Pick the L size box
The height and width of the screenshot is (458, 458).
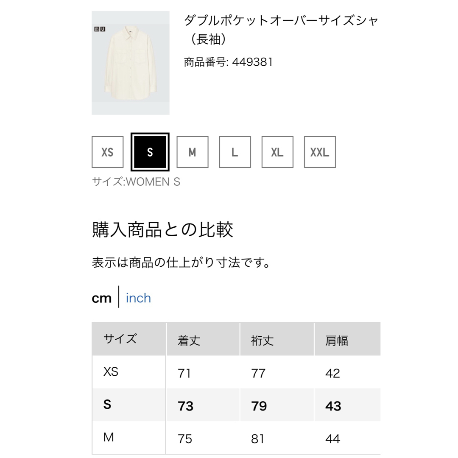coord(235,152)
